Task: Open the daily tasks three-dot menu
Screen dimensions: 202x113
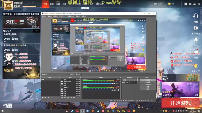Action: [x=36, y=31]
